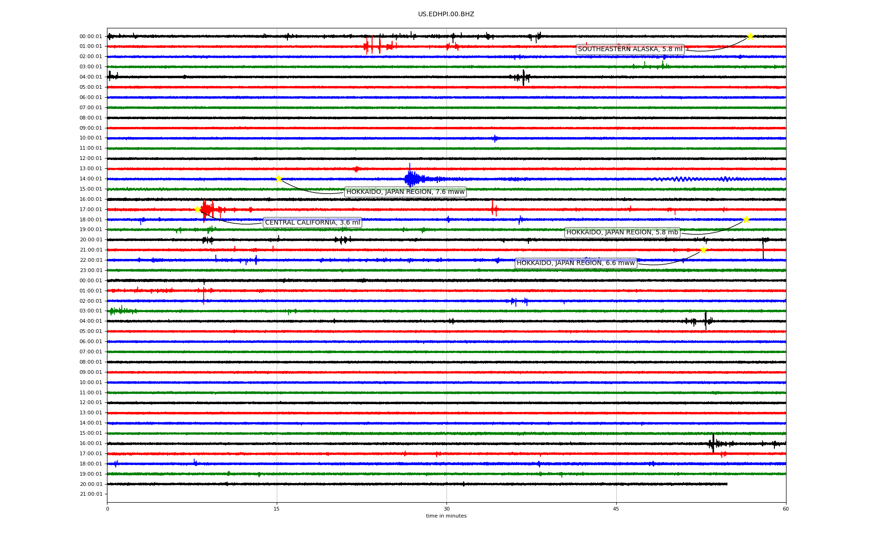Click the 21:00:01 row label at bottom
Viewport: 893px width, 558px height.
click(x=91, y=494)
